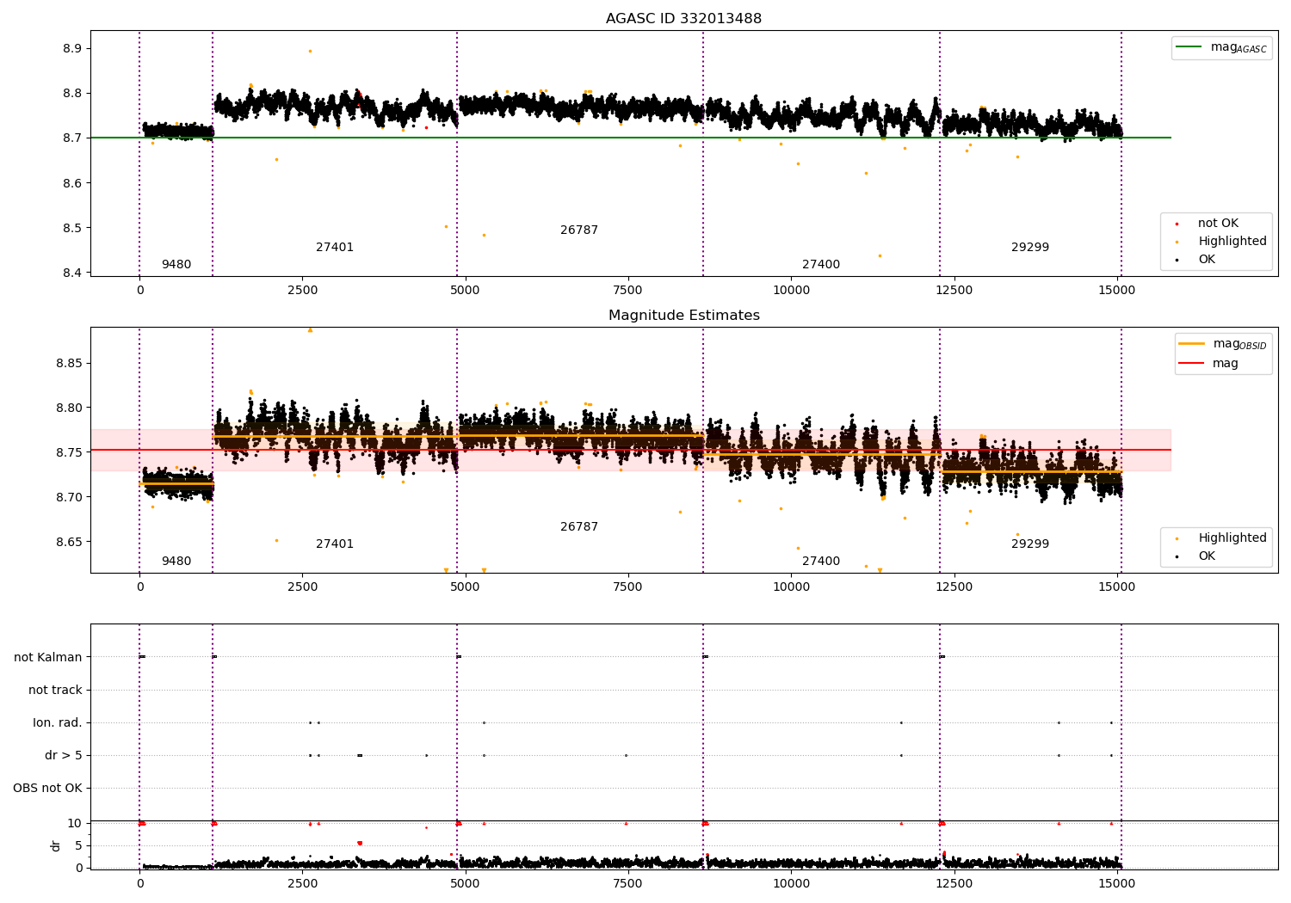Click OBSID label 9480 in the Magnitude Estimates plot

(176, 562)
